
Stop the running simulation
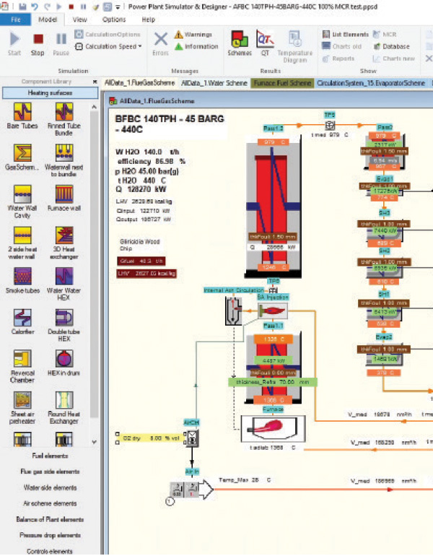38,43
